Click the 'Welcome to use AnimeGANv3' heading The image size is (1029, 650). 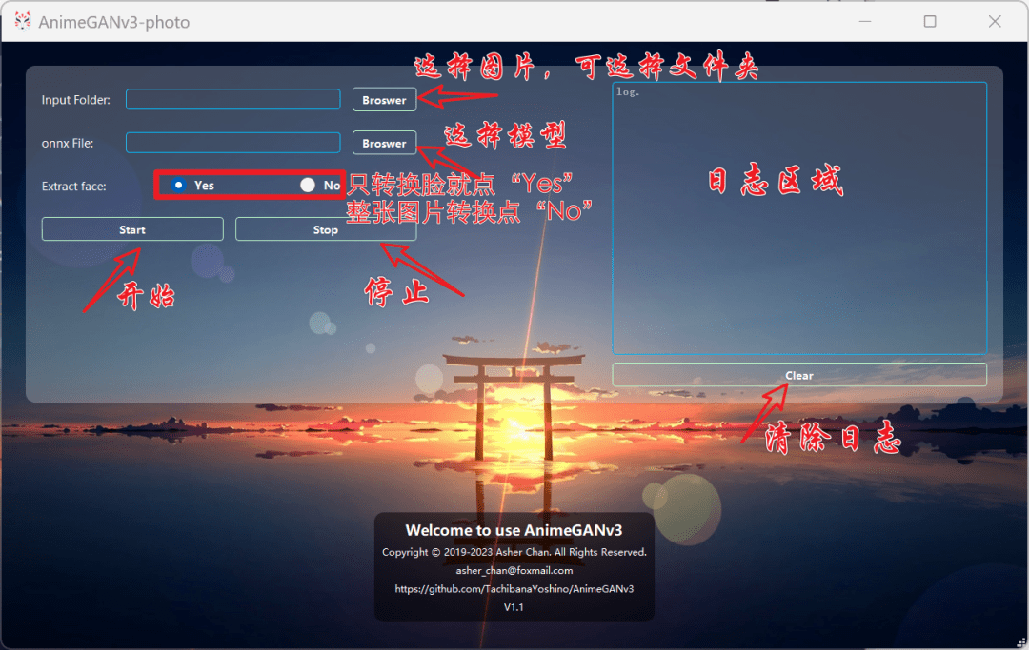click(514, 530)
